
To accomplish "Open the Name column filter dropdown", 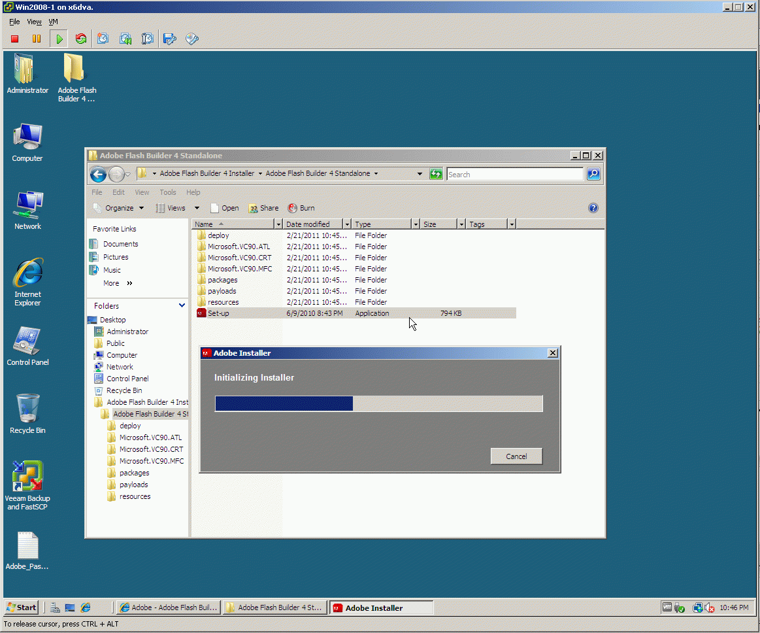I will click(278, 224).
